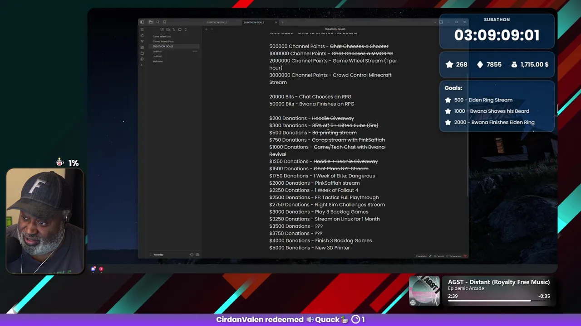Screen dimensions: 581x326
Task: Open the file explorer folder icon
Action: point(151,22)
